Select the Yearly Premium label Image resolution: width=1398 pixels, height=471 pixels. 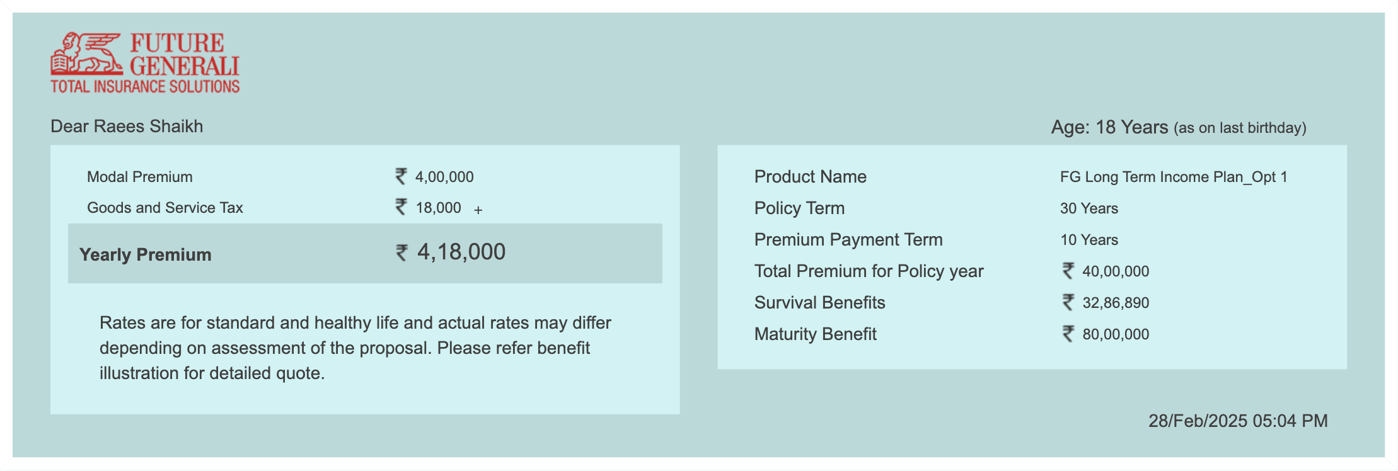pos(146,254)
